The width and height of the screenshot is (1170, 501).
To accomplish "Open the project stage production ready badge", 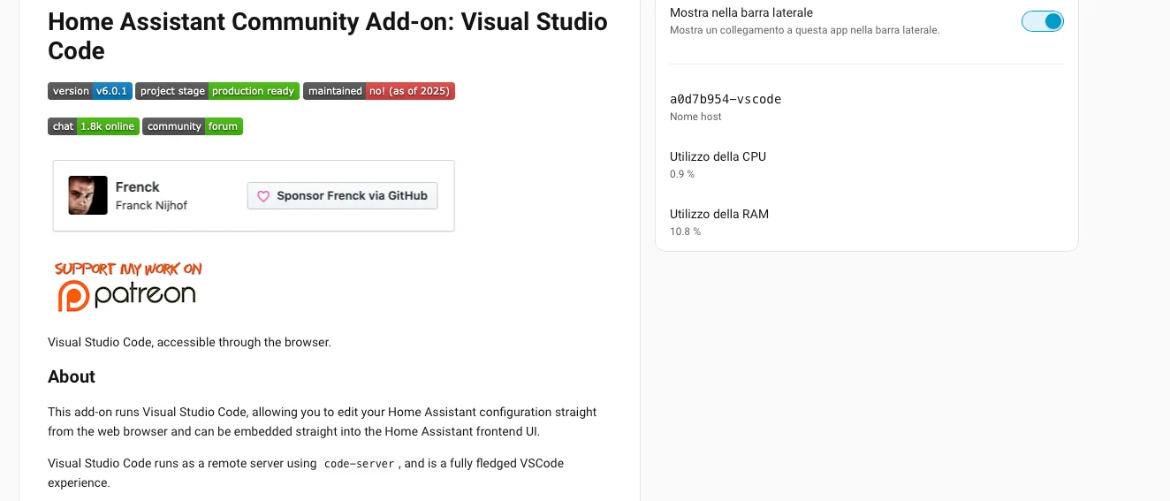I will [x=217, y=91].
